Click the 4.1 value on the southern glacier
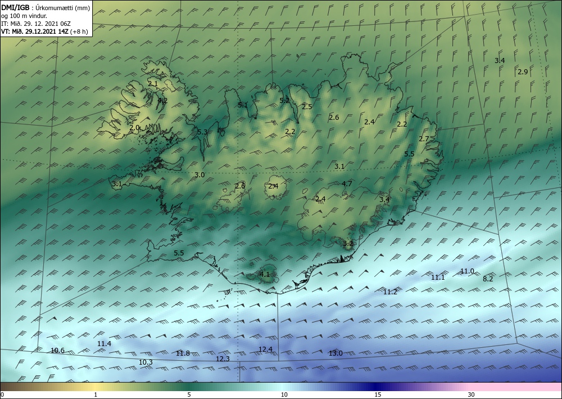This screenshot has height=399, width=562. click(x=264, y=275)
